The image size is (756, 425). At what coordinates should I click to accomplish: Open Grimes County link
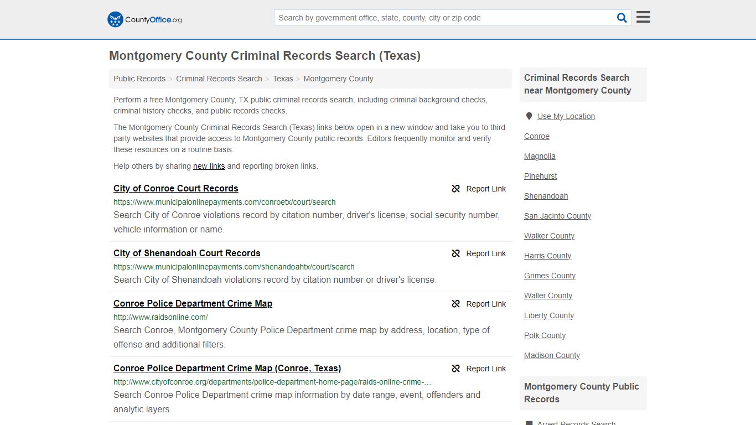(x=550, y=276)
